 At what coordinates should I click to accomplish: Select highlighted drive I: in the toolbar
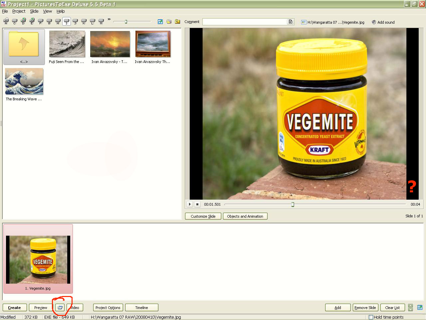pos(67,22)
